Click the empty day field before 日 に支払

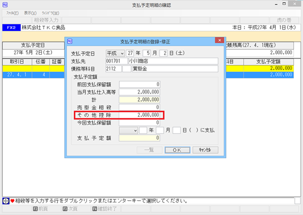click(177, 131)
